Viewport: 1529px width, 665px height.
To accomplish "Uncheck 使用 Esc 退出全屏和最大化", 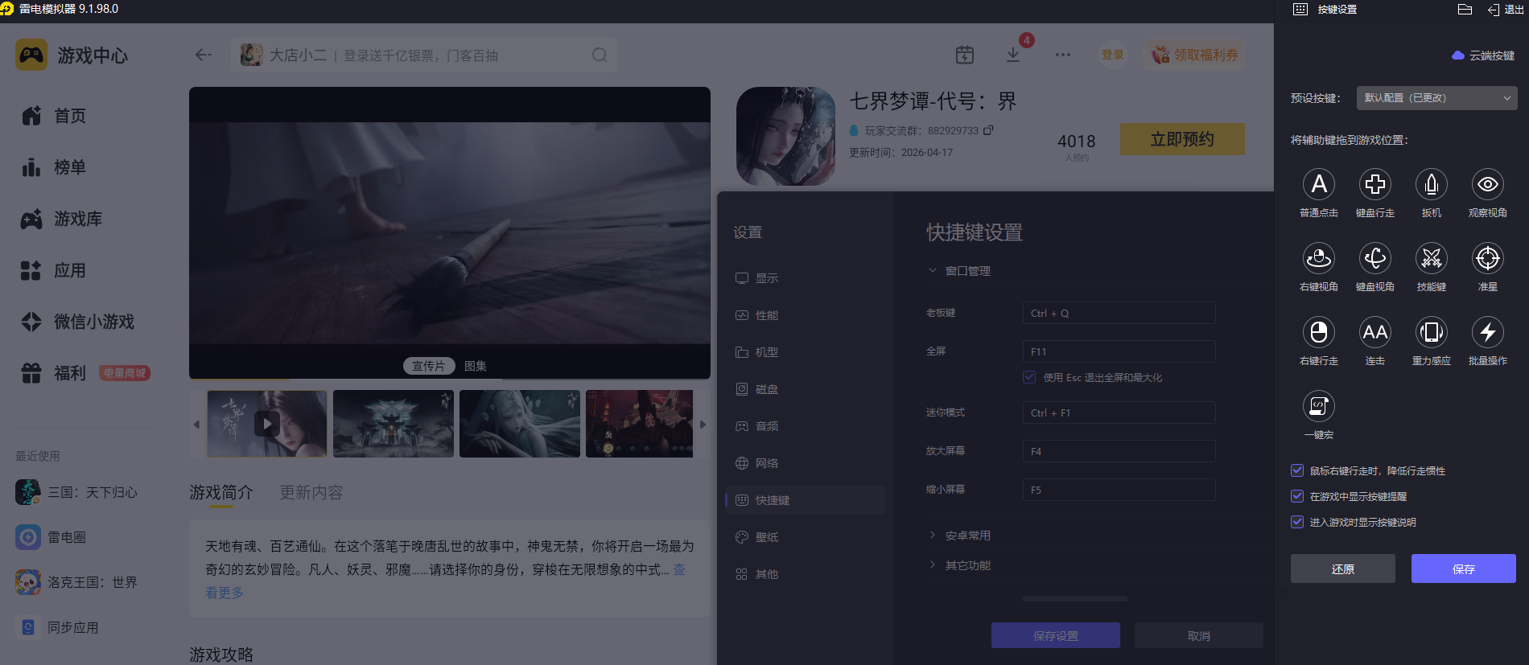I will pyautogui.click(x=1029, y=377).
